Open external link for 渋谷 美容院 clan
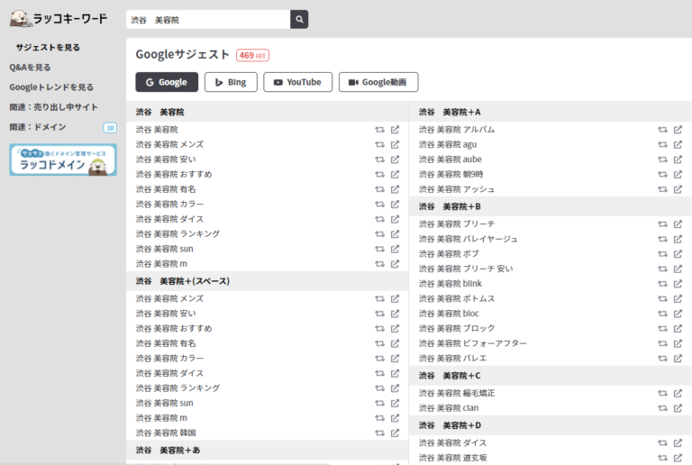 click(678, 408)
